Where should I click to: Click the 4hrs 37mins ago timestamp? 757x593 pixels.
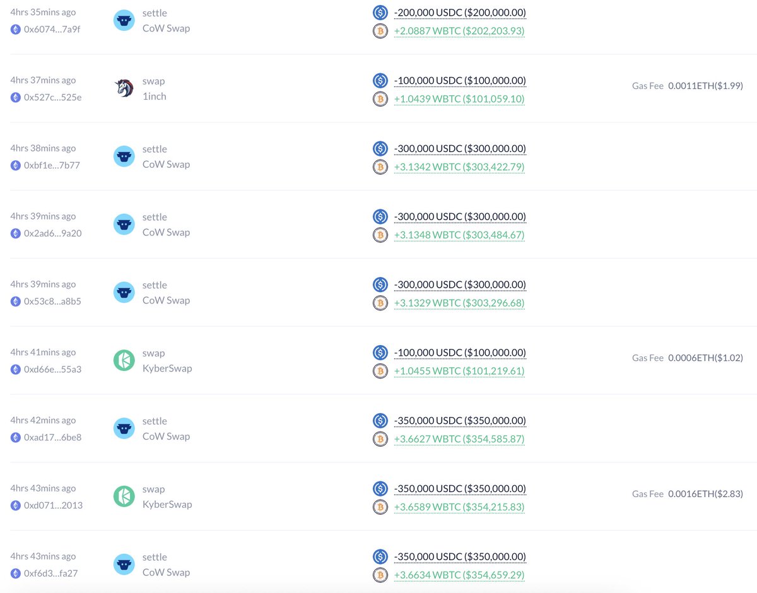(43, 80)
